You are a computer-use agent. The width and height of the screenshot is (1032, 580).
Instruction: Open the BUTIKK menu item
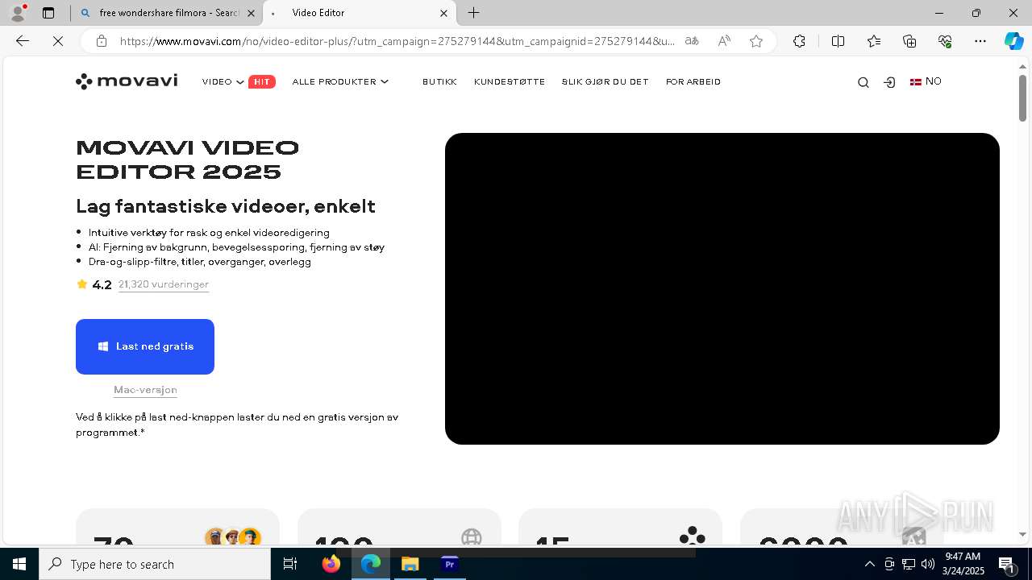tap(439, 81)
